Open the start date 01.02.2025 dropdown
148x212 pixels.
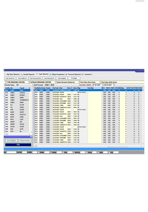pos(102,85)
